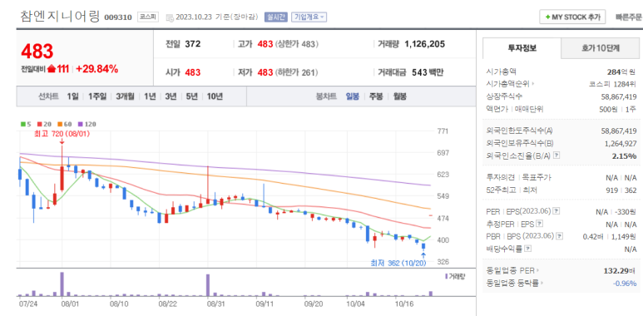Click the stock code 009310
The image size is (643, 316).
[118, 17]
